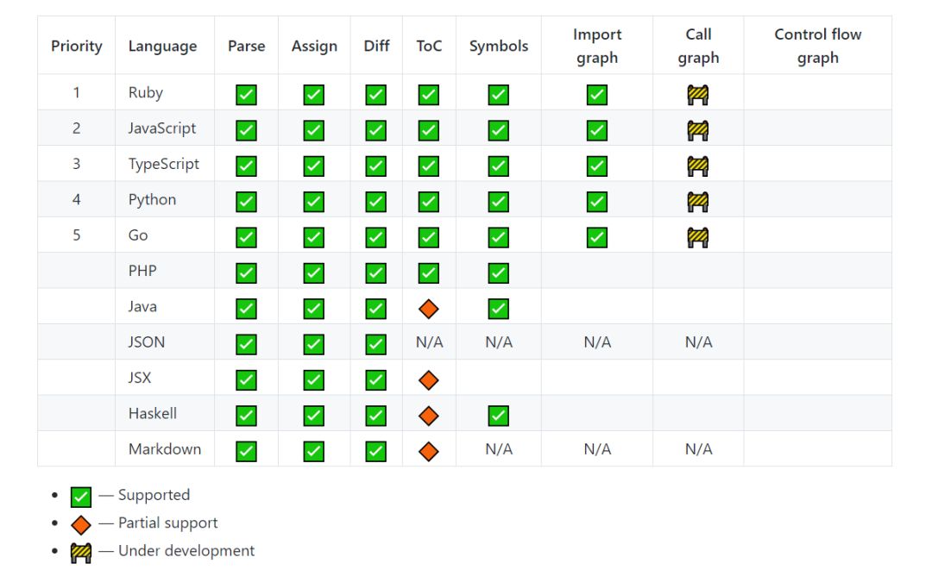Click the Import graph column header
The height and width of the screenshot is (576, 932).
point(596,47)
